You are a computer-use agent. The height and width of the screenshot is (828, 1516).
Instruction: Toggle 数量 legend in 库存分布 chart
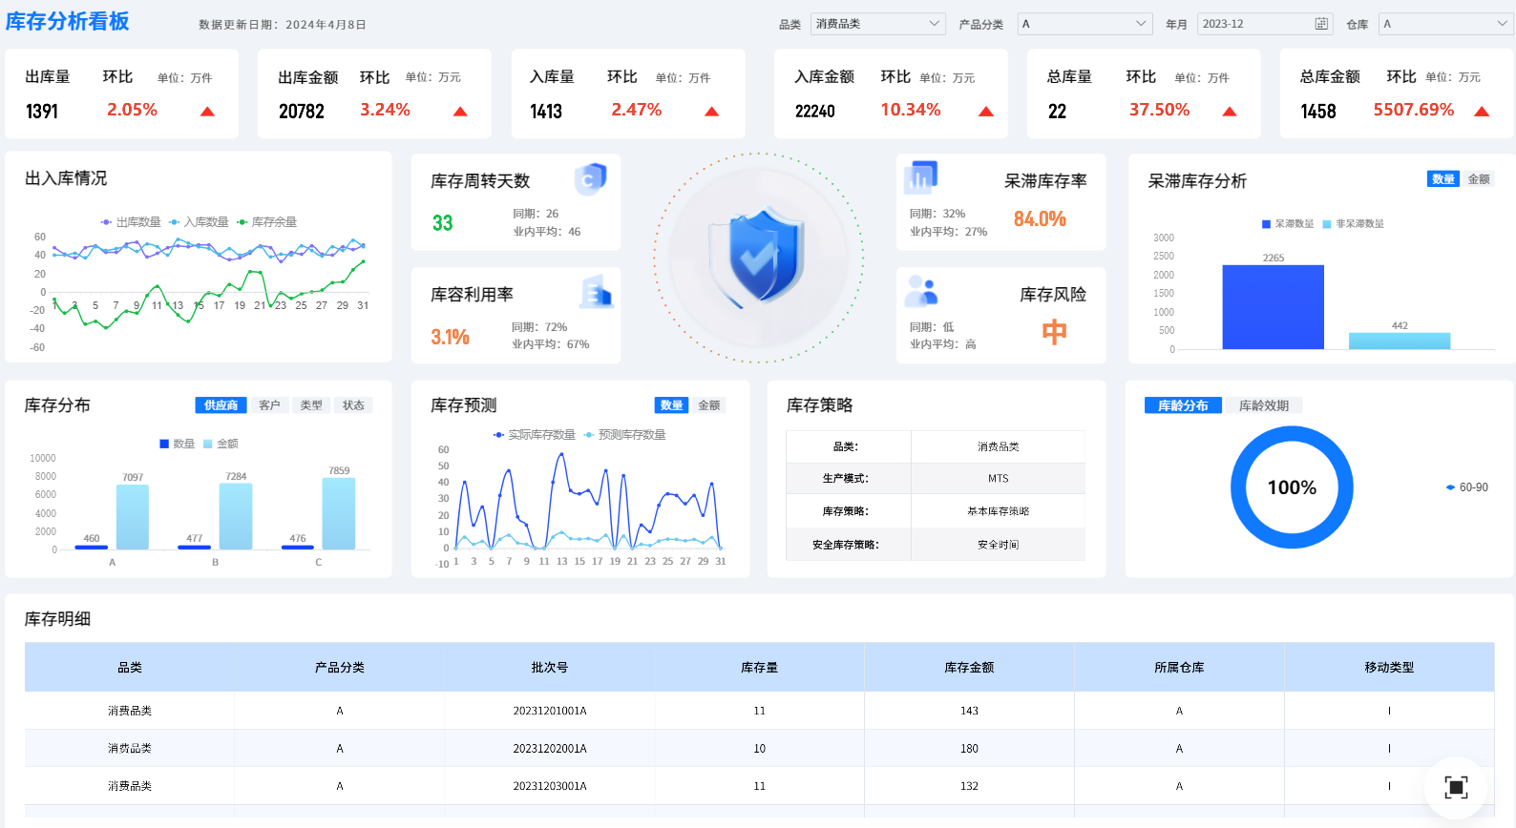(x=178, y=444)
